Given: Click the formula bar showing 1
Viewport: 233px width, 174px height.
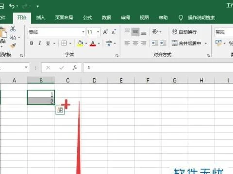Looking at the screenshot, I should pyautogui.click(x=158, y=68).
